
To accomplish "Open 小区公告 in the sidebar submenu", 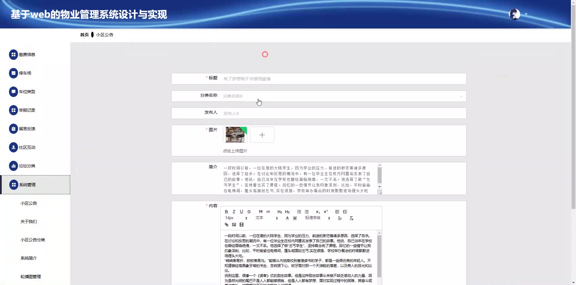I will pos(29,203).
